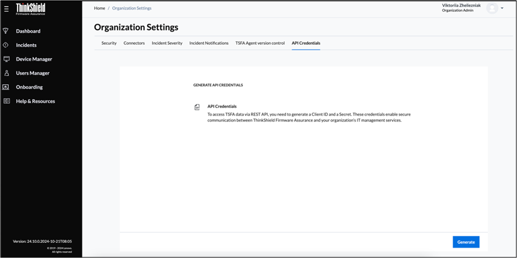Click the Organization Admin role text
Viewport: 517px width, 258px height.
coord(458,10)
